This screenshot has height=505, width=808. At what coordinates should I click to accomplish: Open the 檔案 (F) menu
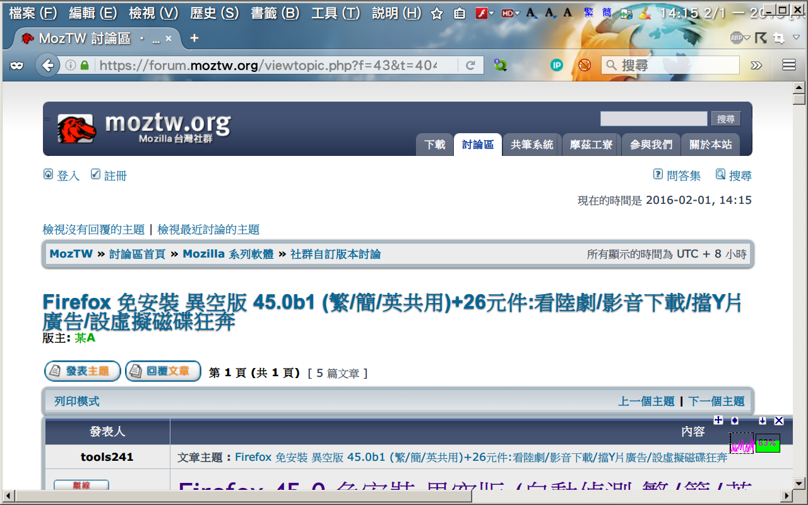pyautogui.click(x=33, y=13)
